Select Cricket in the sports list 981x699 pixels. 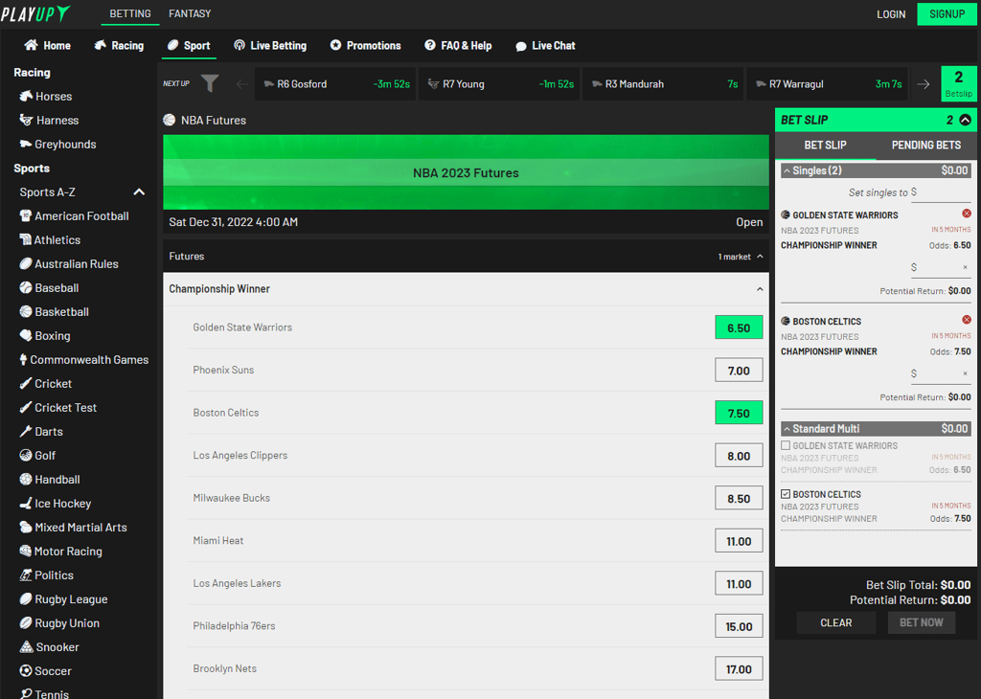45,383
